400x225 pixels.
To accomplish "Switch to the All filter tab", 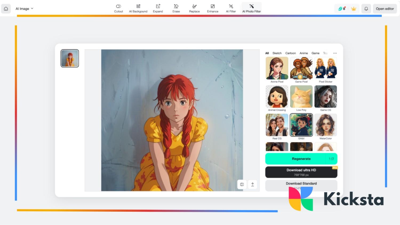I will [x=267, y=53].
